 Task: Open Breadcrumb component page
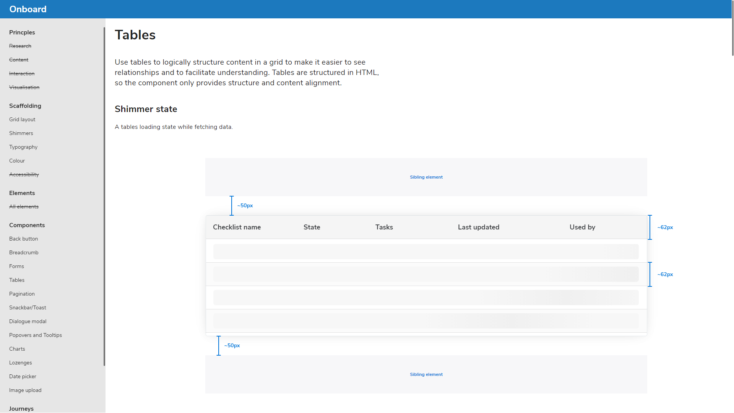pyautogui.click(x=24, y=252)
